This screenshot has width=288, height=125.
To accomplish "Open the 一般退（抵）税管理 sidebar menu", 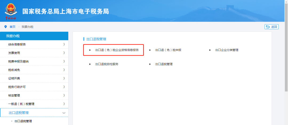I will (x=34, y=104).
